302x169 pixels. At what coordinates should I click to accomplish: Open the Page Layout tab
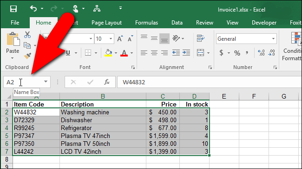pos(106,23)
